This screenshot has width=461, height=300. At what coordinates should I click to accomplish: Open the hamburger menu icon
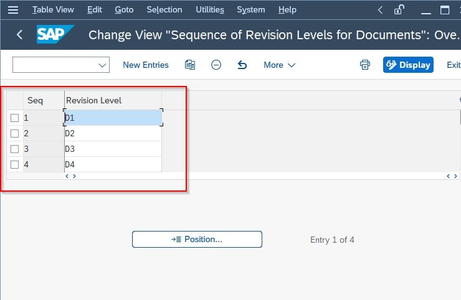click(x=13, y=10)
